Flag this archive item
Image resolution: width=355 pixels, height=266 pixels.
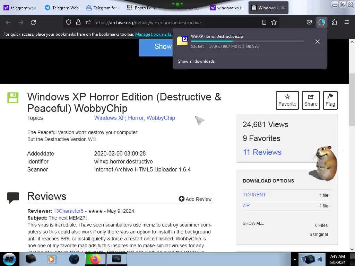coord(330,100)
